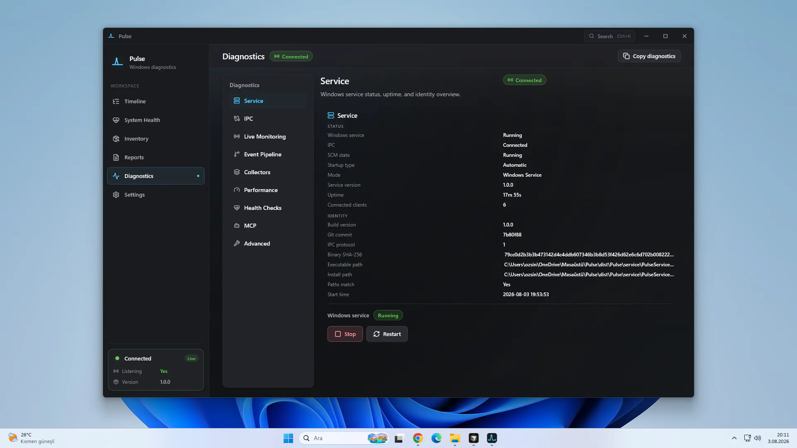This screenshot has width=797, height=448.
Task: Click the Service card header icon
Action: 331,115
